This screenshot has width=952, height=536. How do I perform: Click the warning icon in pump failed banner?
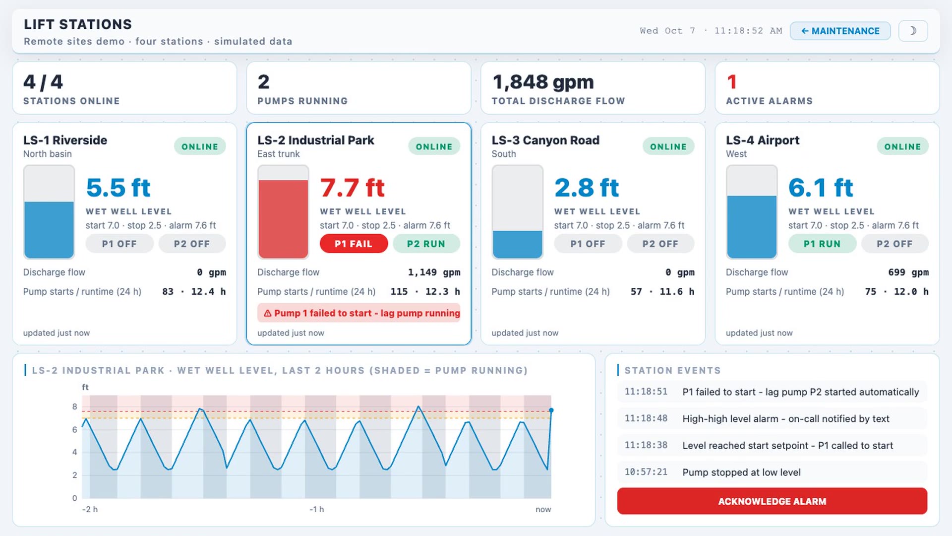267,313
